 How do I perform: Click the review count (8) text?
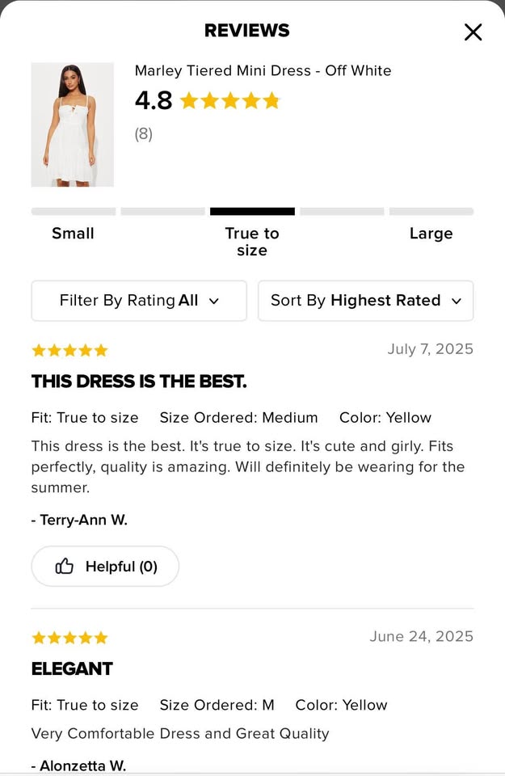pos(144,134)
